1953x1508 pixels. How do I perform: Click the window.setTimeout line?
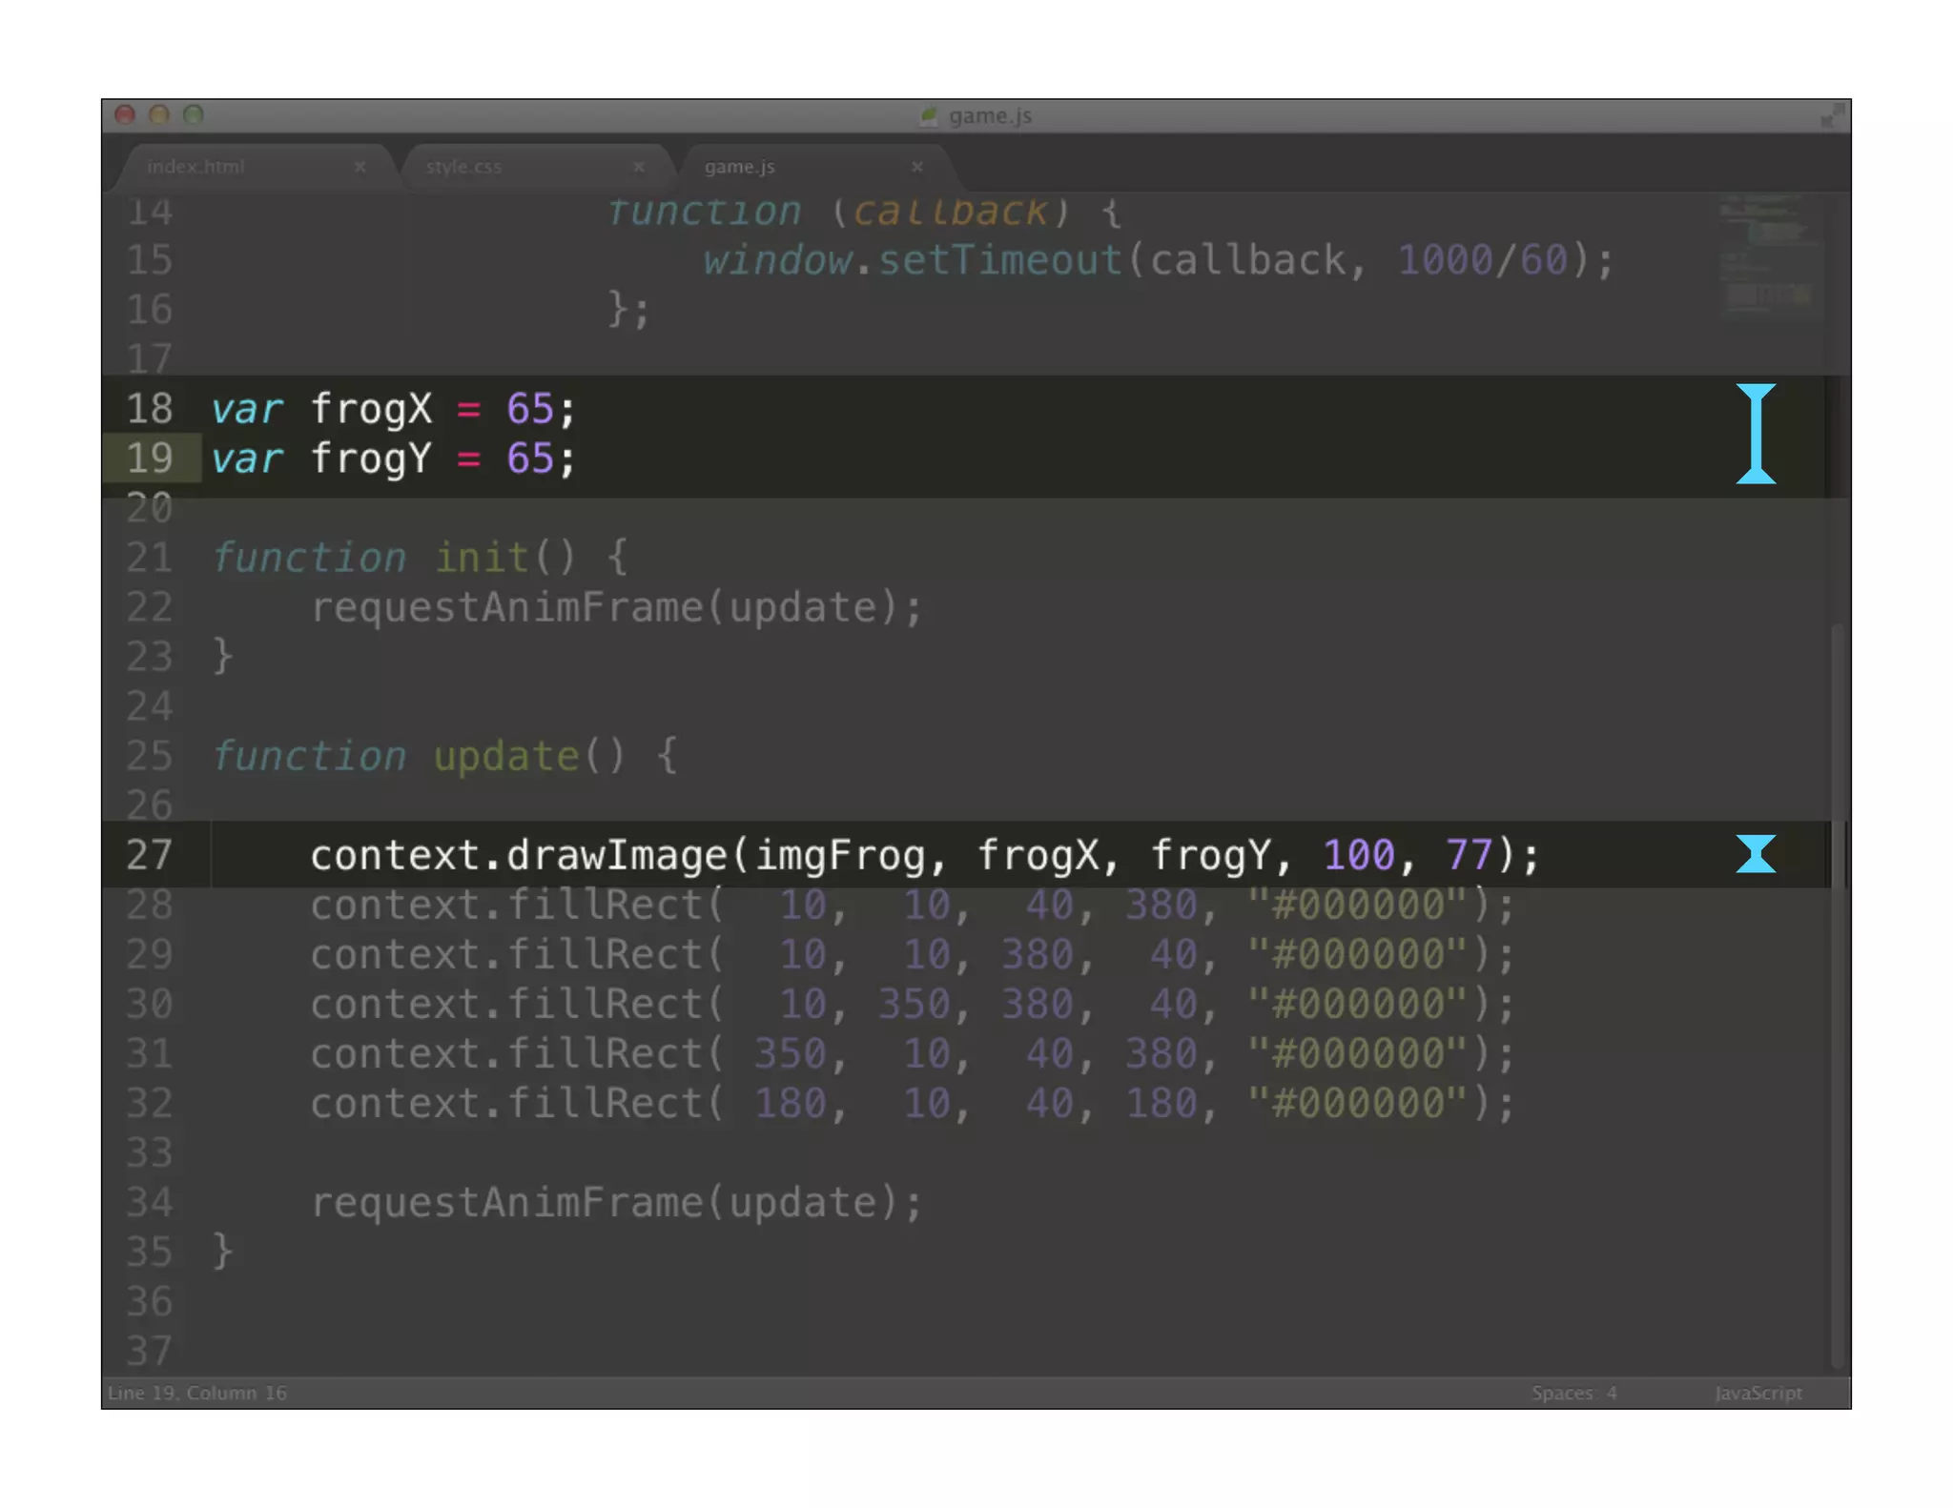[1159, 260]
